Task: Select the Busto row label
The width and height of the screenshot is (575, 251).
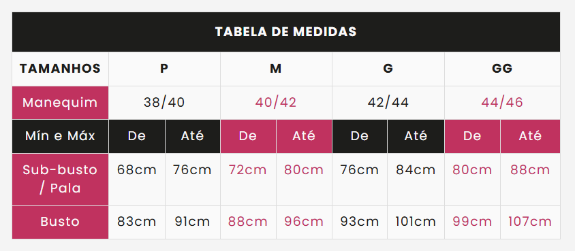Action: (x=60, y=222)
